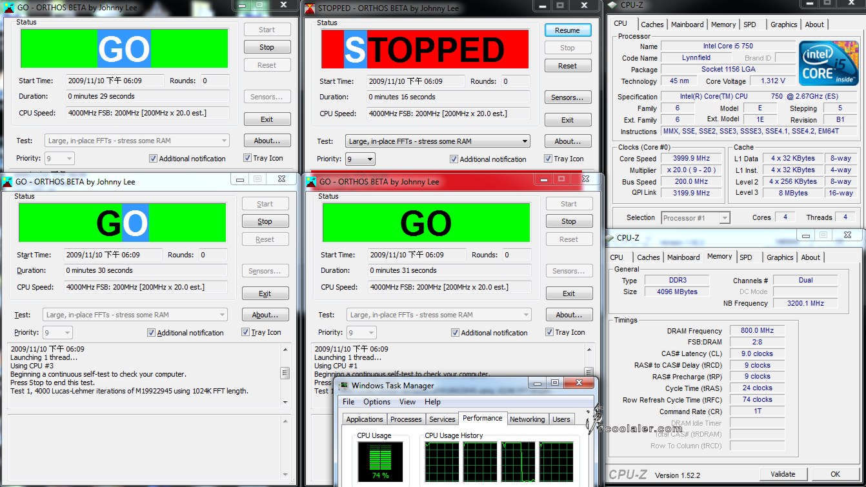This screenshot has height=487, width=866.
Task: Open the Test dropdown in the 29-seconds ORTHOS window
Action: pyautogui.click(x=137, y=141)
